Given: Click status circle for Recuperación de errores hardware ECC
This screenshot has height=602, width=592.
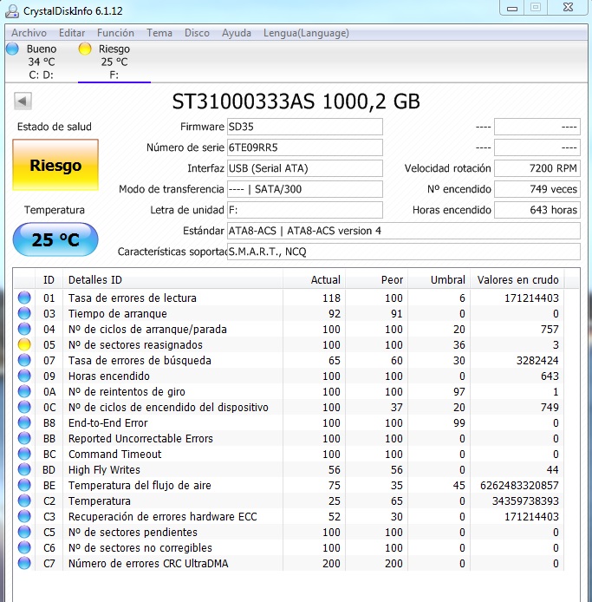Looking at the screenshot, I should pyautogui.click(x=24, y=516).
